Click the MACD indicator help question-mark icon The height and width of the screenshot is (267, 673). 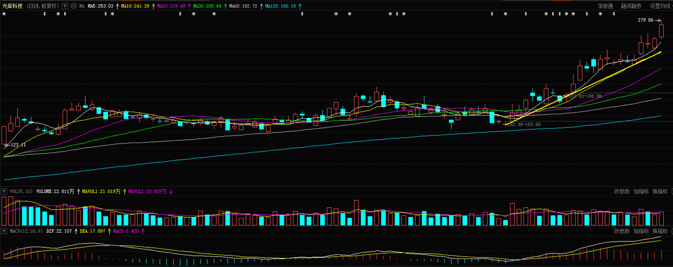tap(4, 231)
